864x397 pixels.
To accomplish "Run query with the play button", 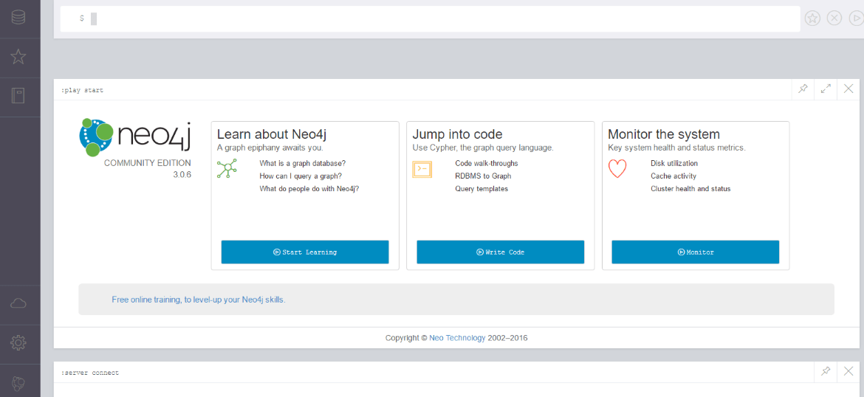I will (857, 18).
